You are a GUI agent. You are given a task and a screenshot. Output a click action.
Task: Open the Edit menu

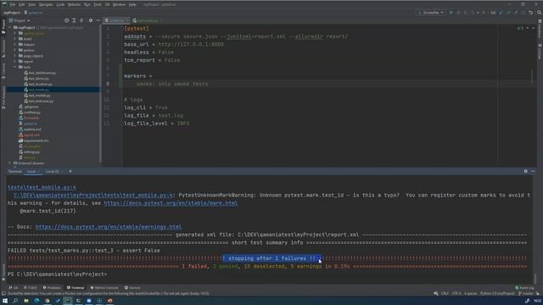tap(21, 4)
